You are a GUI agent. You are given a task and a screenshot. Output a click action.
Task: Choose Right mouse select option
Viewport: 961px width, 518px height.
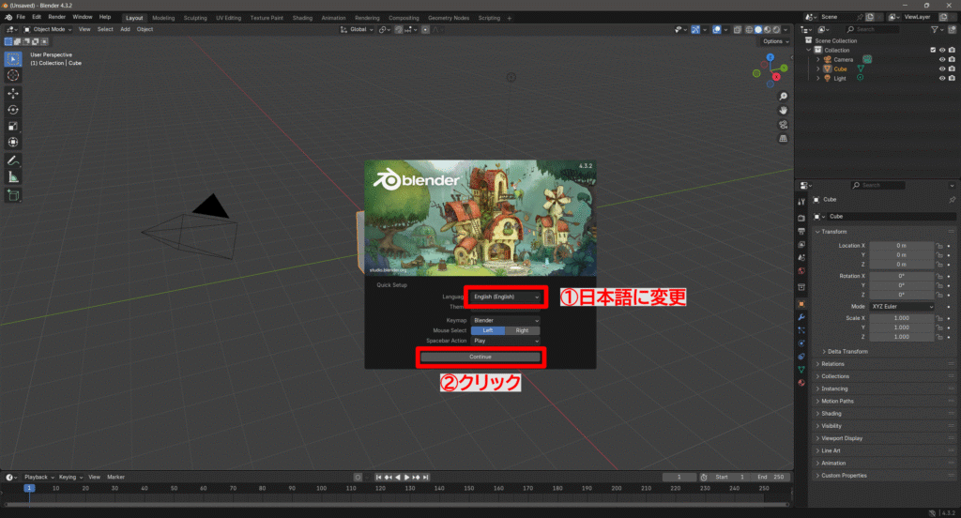[x=522, y=330]
